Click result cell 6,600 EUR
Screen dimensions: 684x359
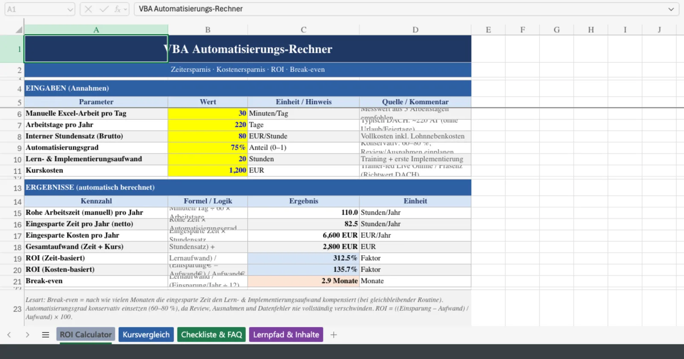tap(304, 235)
